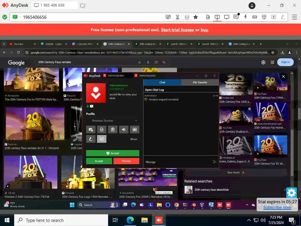Bookmark this page star in remote Chrome
301x226 pixels.
pyautogui.click(x=273, y=52)
